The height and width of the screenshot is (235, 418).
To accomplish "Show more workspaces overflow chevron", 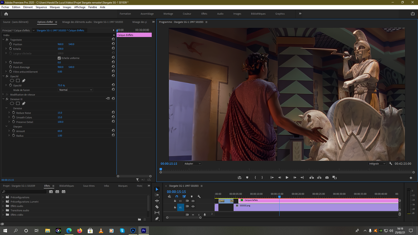I will point(300,14).
